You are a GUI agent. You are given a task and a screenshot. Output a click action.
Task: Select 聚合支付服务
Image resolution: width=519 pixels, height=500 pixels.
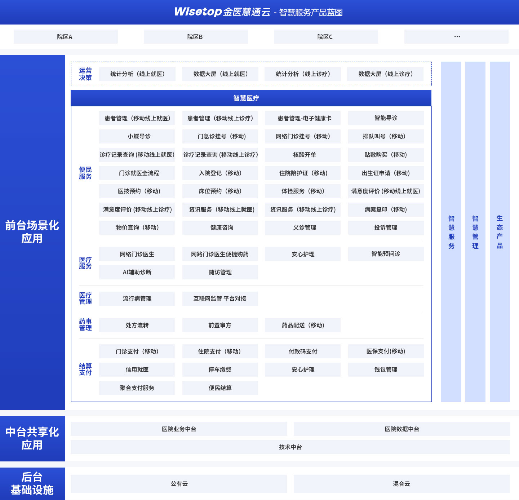pos(137,388)
